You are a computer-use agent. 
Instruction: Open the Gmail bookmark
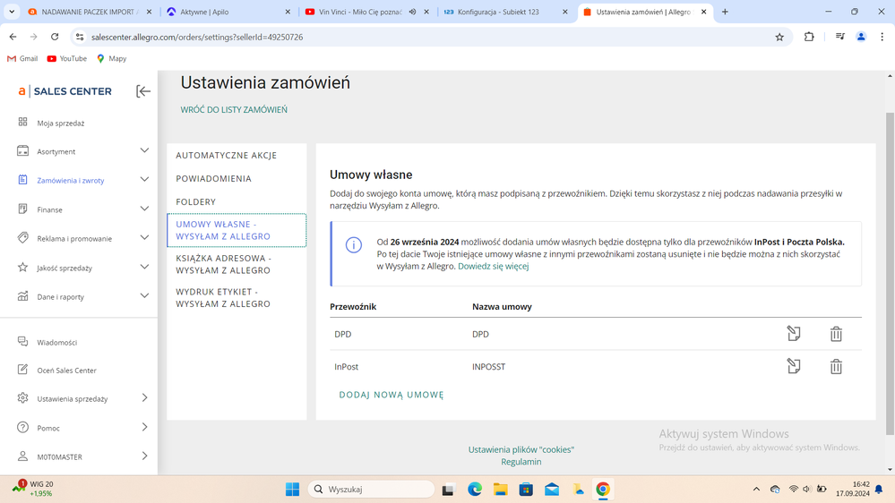click(x=22, y=58)
